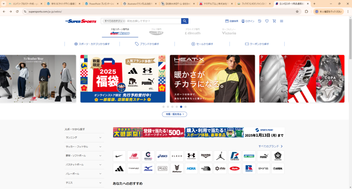Select the first carousel pagination dot
Image resolution: width=352 pixels, height=189 pixels.
tap(163, 107)
